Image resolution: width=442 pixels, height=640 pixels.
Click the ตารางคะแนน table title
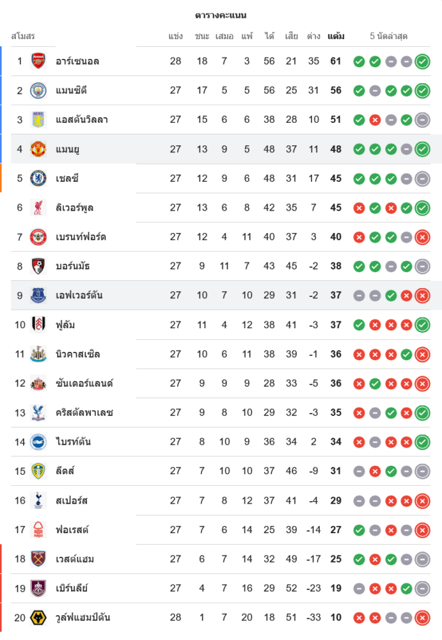coord(221,15)
